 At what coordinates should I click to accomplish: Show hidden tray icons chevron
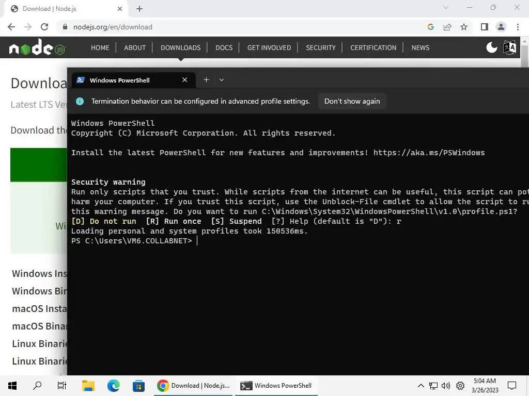(421, 386)
